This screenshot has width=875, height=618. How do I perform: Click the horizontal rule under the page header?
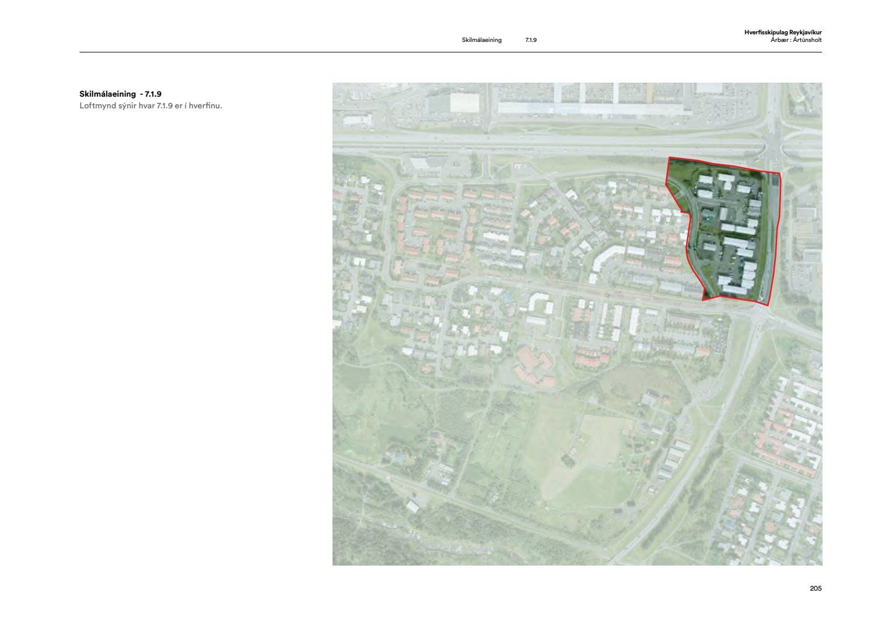pyautogui.click(x=450, y=52)
